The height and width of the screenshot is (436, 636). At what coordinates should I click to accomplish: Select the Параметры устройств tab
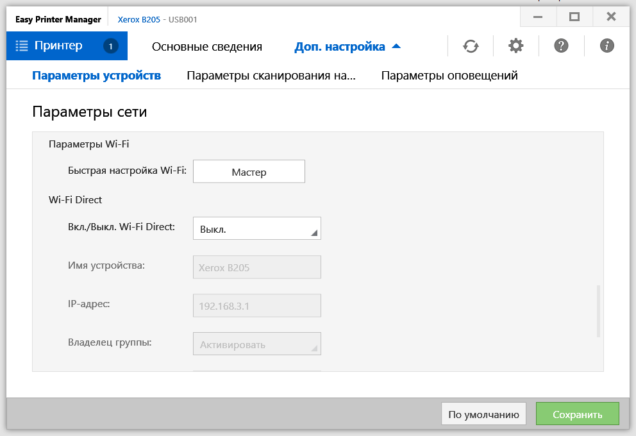click(x=96, y=76)
